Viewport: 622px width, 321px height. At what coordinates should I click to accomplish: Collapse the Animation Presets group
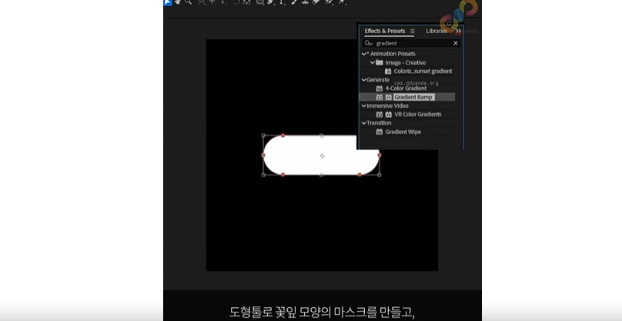pyautogui.click(x=363, y=54)
